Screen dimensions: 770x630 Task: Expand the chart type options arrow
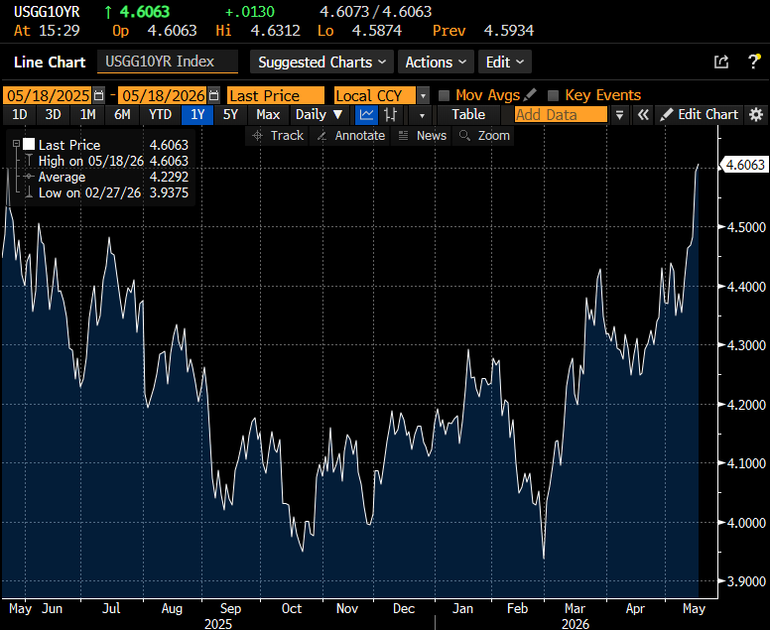pyautogui.click(x=422, y=115)
